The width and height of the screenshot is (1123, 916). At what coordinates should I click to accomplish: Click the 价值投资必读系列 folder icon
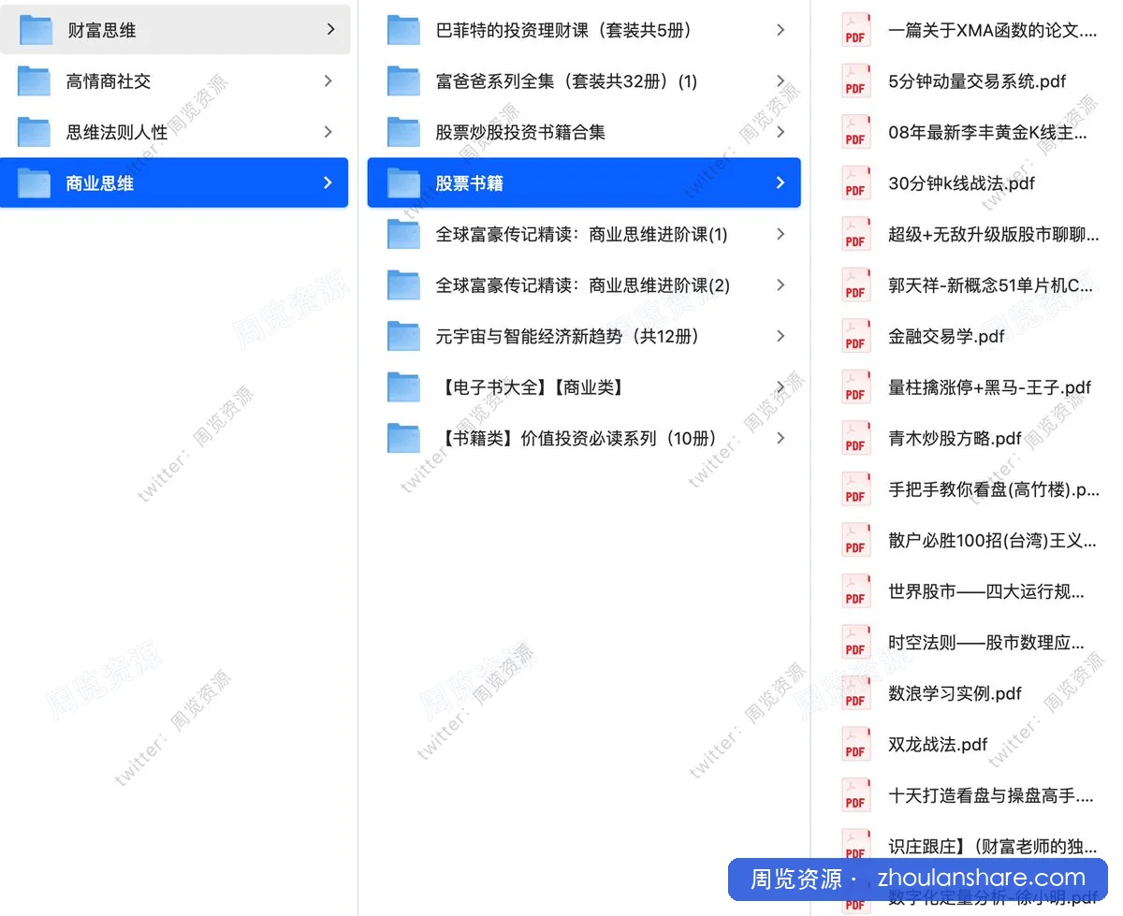point(403,438)
